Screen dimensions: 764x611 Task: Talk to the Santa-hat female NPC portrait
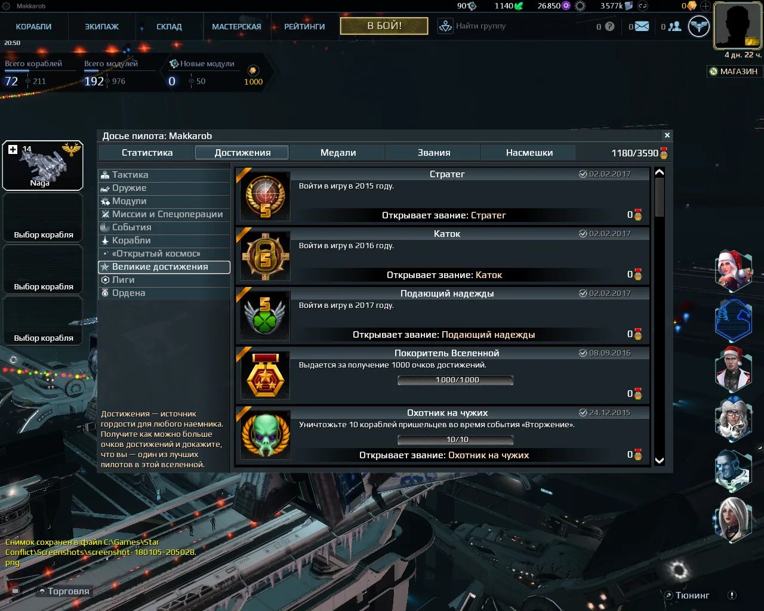point(733,270)
